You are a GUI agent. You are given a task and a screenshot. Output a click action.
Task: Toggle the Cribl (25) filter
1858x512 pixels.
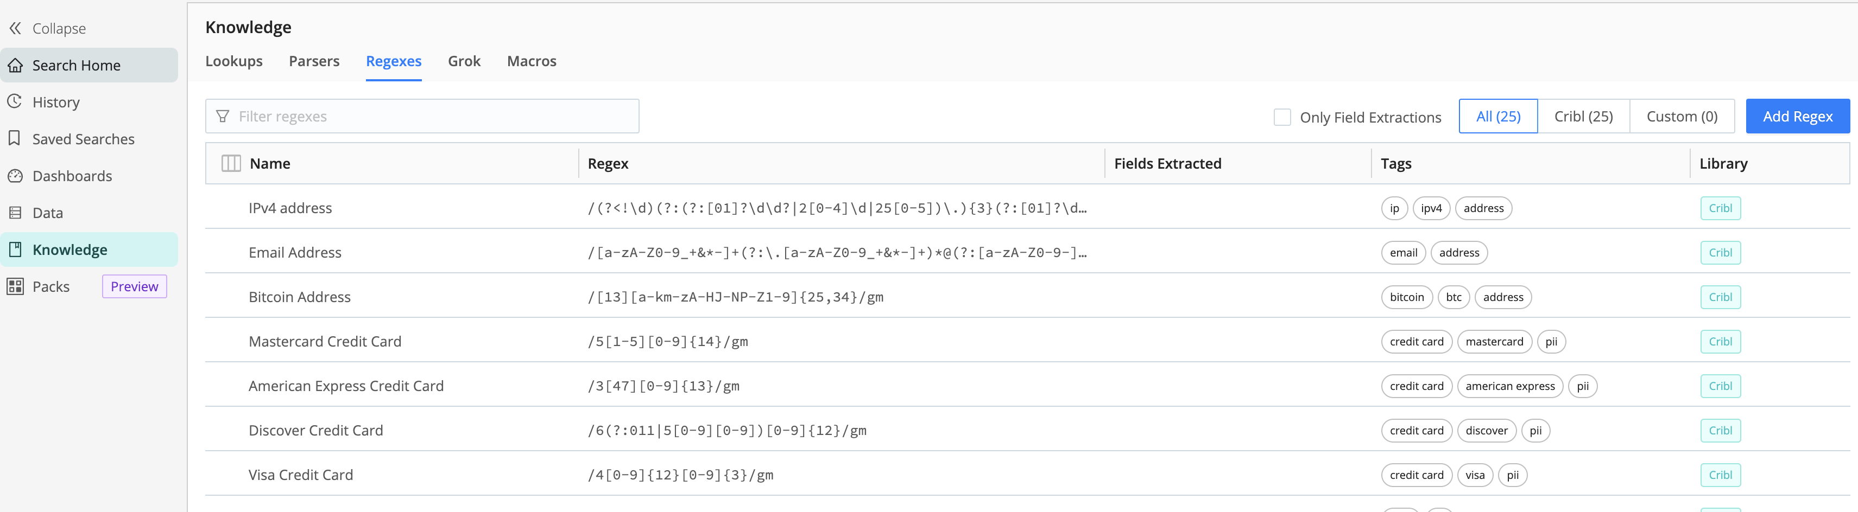[1584, 116]
